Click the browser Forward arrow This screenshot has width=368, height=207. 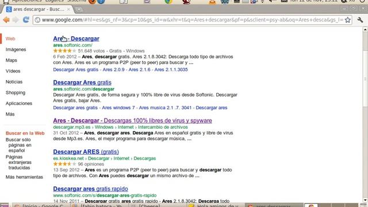pyautogui.click(x=16, y=20)
